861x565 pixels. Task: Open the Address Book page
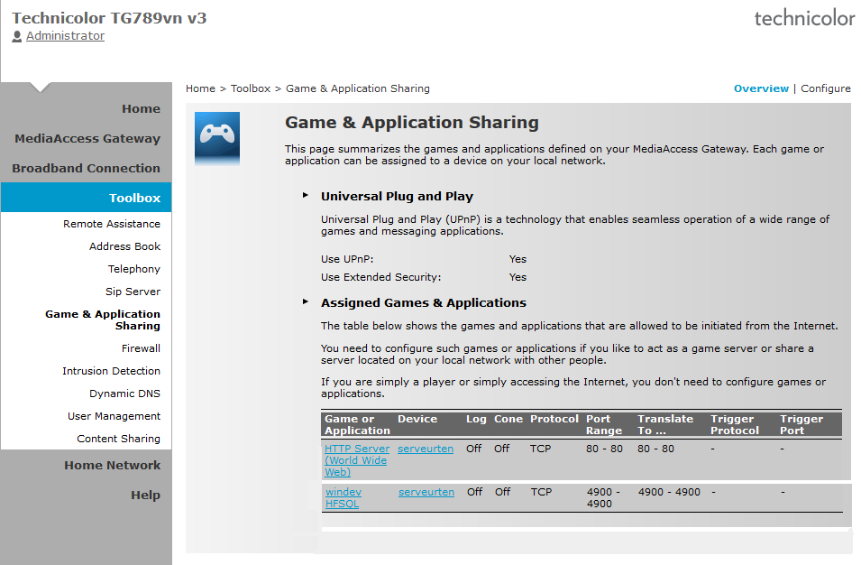pos(124,246)
